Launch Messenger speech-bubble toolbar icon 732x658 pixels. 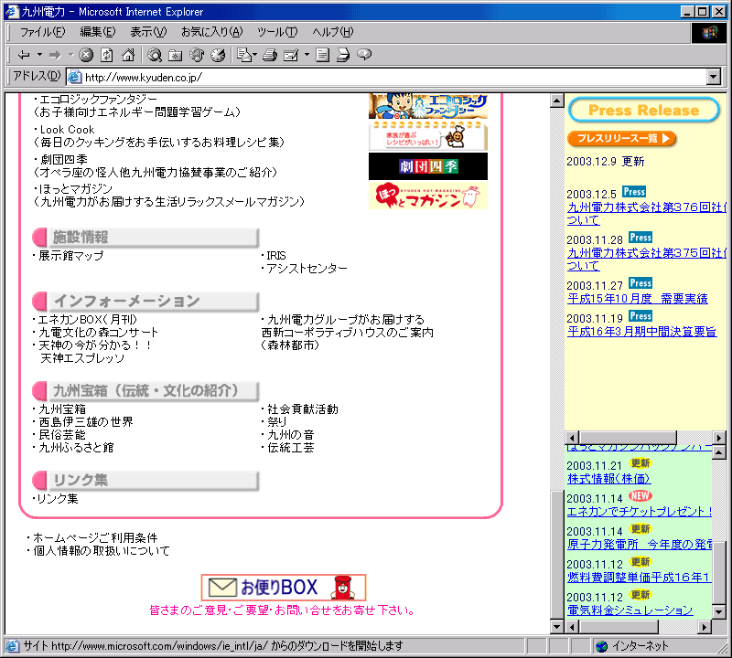pyautogui.click(x=364, y=55)
